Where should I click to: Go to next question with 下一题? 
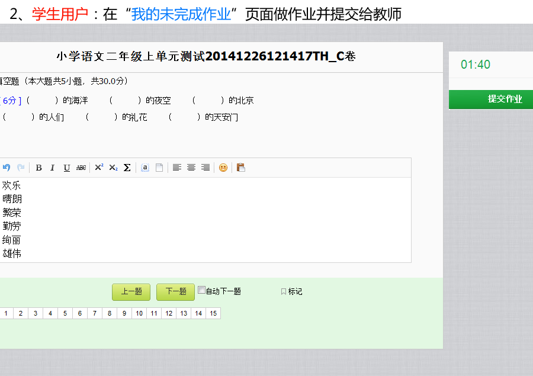(175, 292)
